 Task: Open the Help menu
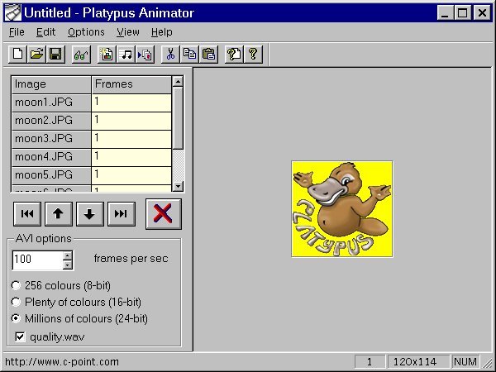[x=162, y=32]
